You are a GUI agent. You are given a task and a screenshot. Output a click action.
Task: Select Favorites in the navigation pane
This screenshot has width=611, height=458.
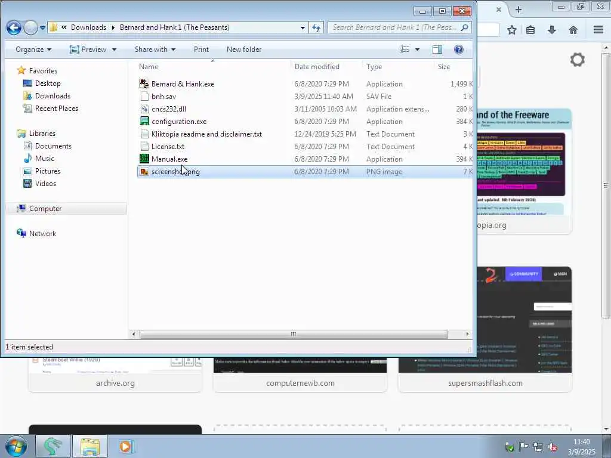click(43, 71)
